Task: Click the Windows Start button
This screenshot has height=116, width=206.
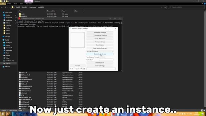Action: (x=2, y=114)
